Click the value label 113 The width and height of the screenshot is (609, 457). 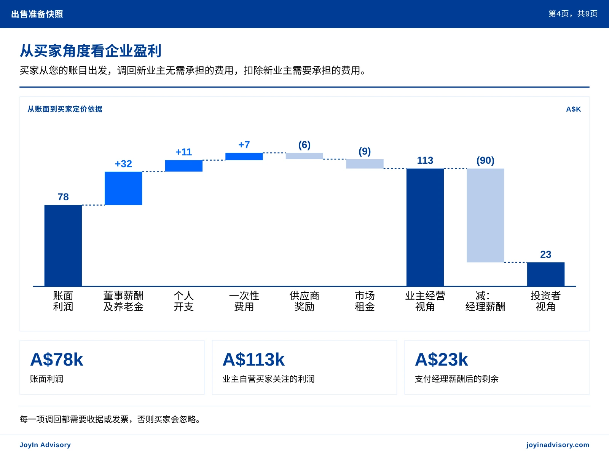pos(425,160)
